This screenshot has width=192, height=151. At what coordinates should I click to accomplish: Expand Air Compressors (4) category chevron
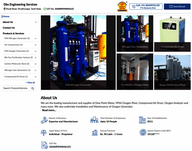36,45
